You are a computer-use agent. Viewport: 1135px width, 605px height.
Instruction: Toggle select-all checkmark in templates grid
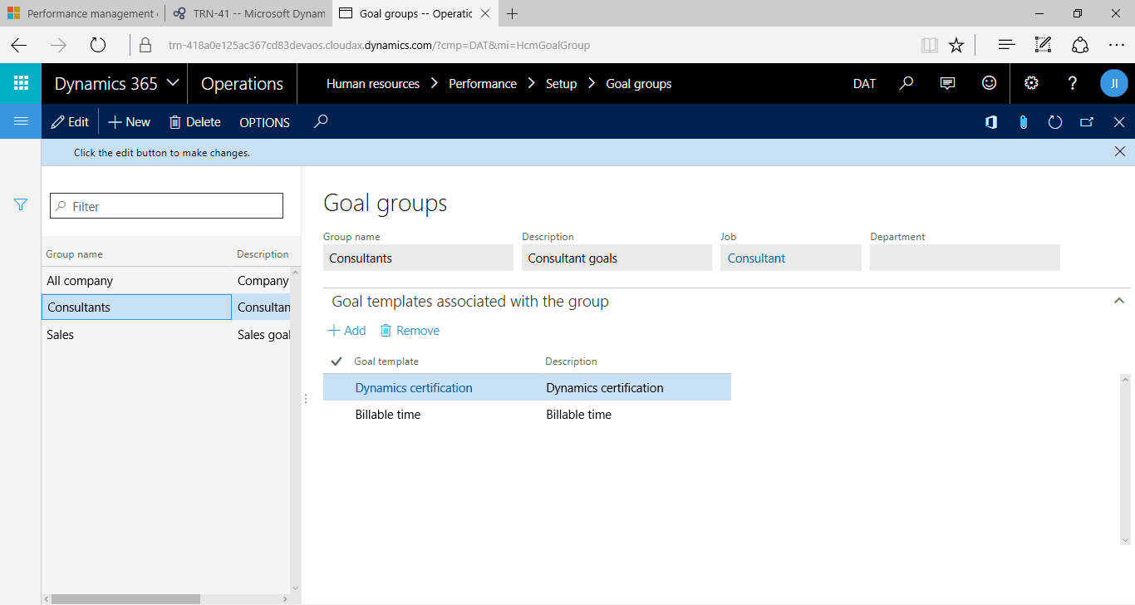[337, 361]
